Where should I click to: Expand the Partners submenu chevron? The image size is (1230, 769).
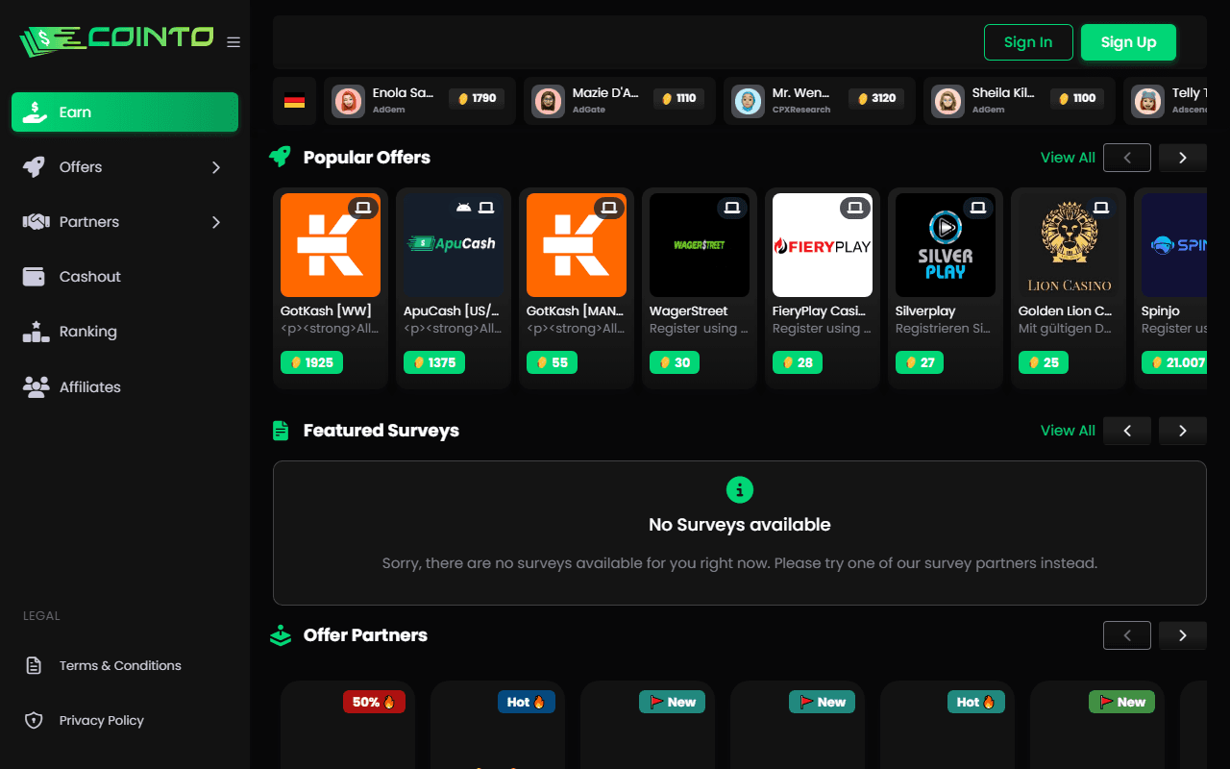[216, 222]
